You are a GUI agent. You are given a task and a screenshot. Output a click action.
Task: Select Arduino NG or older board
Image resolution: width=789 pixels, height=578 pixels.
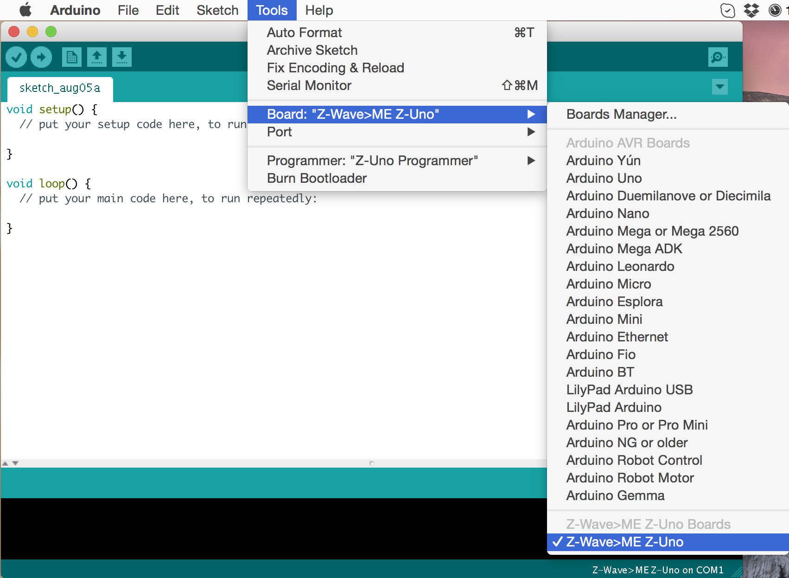(x=668, y=443)
